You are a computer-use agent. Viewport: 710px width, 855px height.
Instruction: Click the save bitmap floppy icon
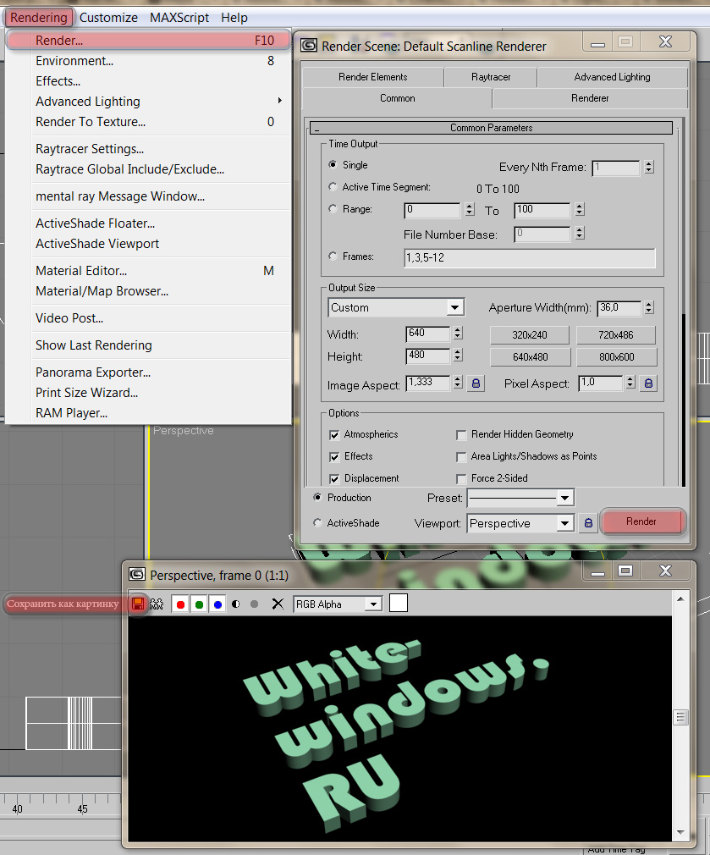(x=138, y=604)
